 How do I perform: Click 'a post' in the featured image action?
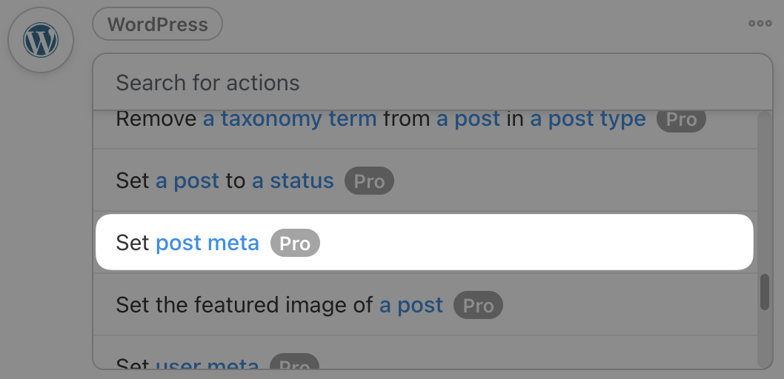(411, 305)
